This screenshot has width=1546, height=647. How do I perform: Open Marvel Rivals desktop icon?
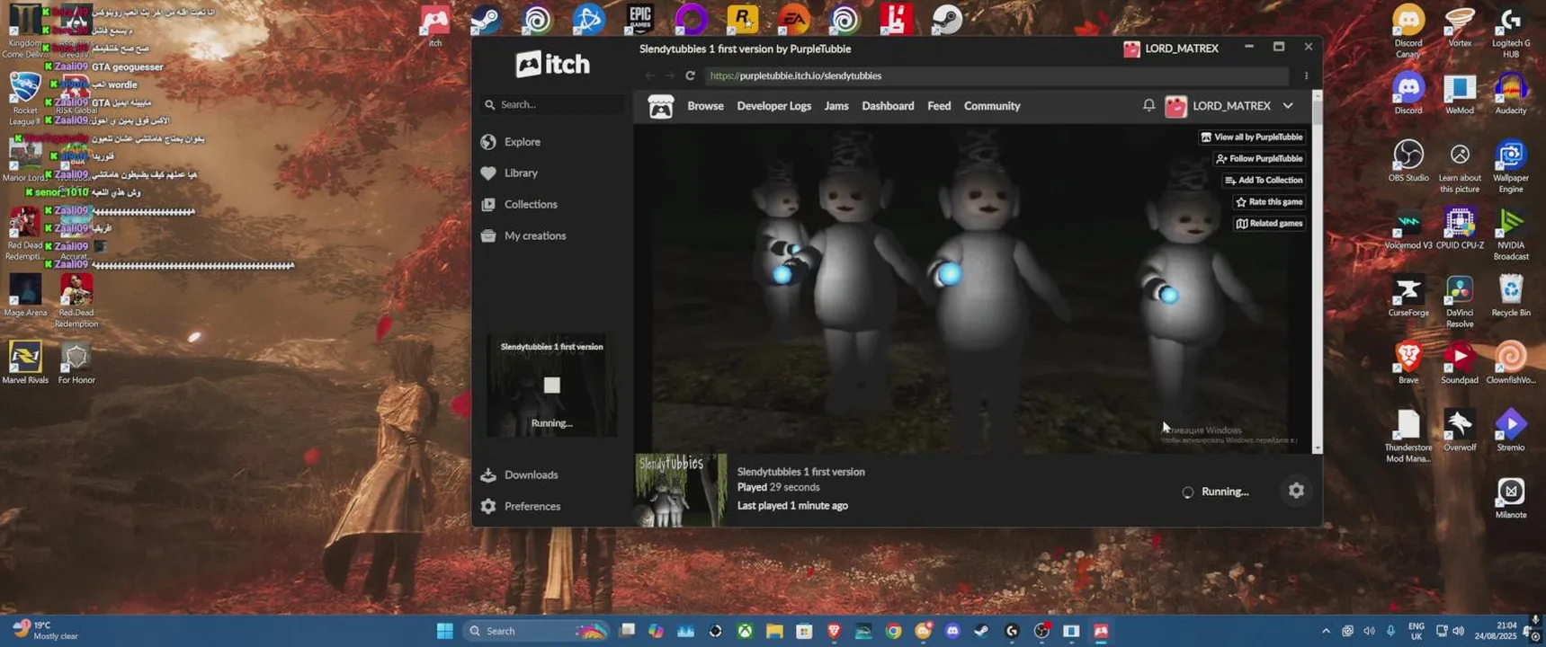coord(25,364)
